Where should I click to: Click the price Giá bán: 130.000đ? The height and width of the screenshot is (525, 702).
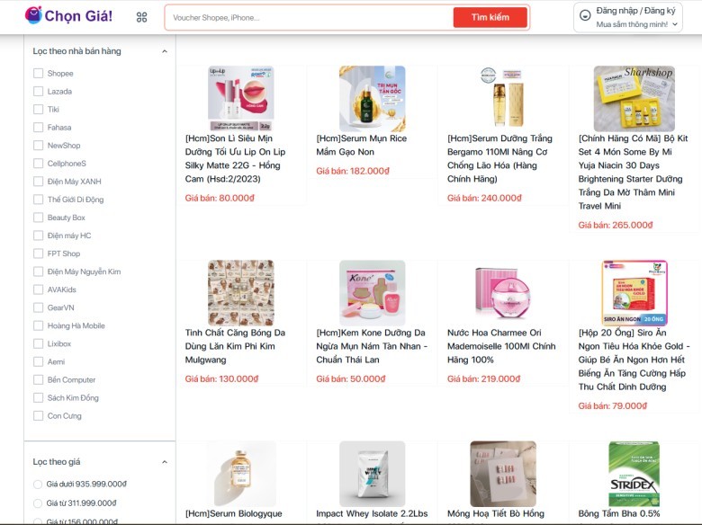(x=222, y=379)
